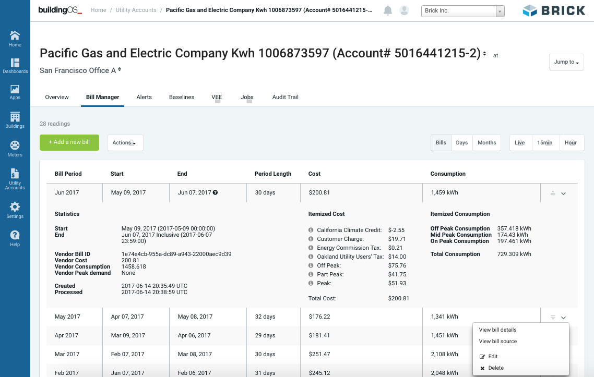Viewport: 594px width, 377px height.
Task: Click the buildingOS logo
Action: coord(60,10)
